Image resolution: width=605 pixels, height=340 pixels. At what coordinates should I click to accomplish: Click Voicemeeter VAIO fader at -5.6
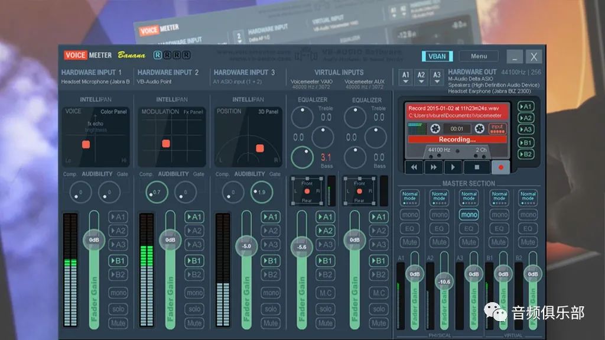click(x=302, y=247)
